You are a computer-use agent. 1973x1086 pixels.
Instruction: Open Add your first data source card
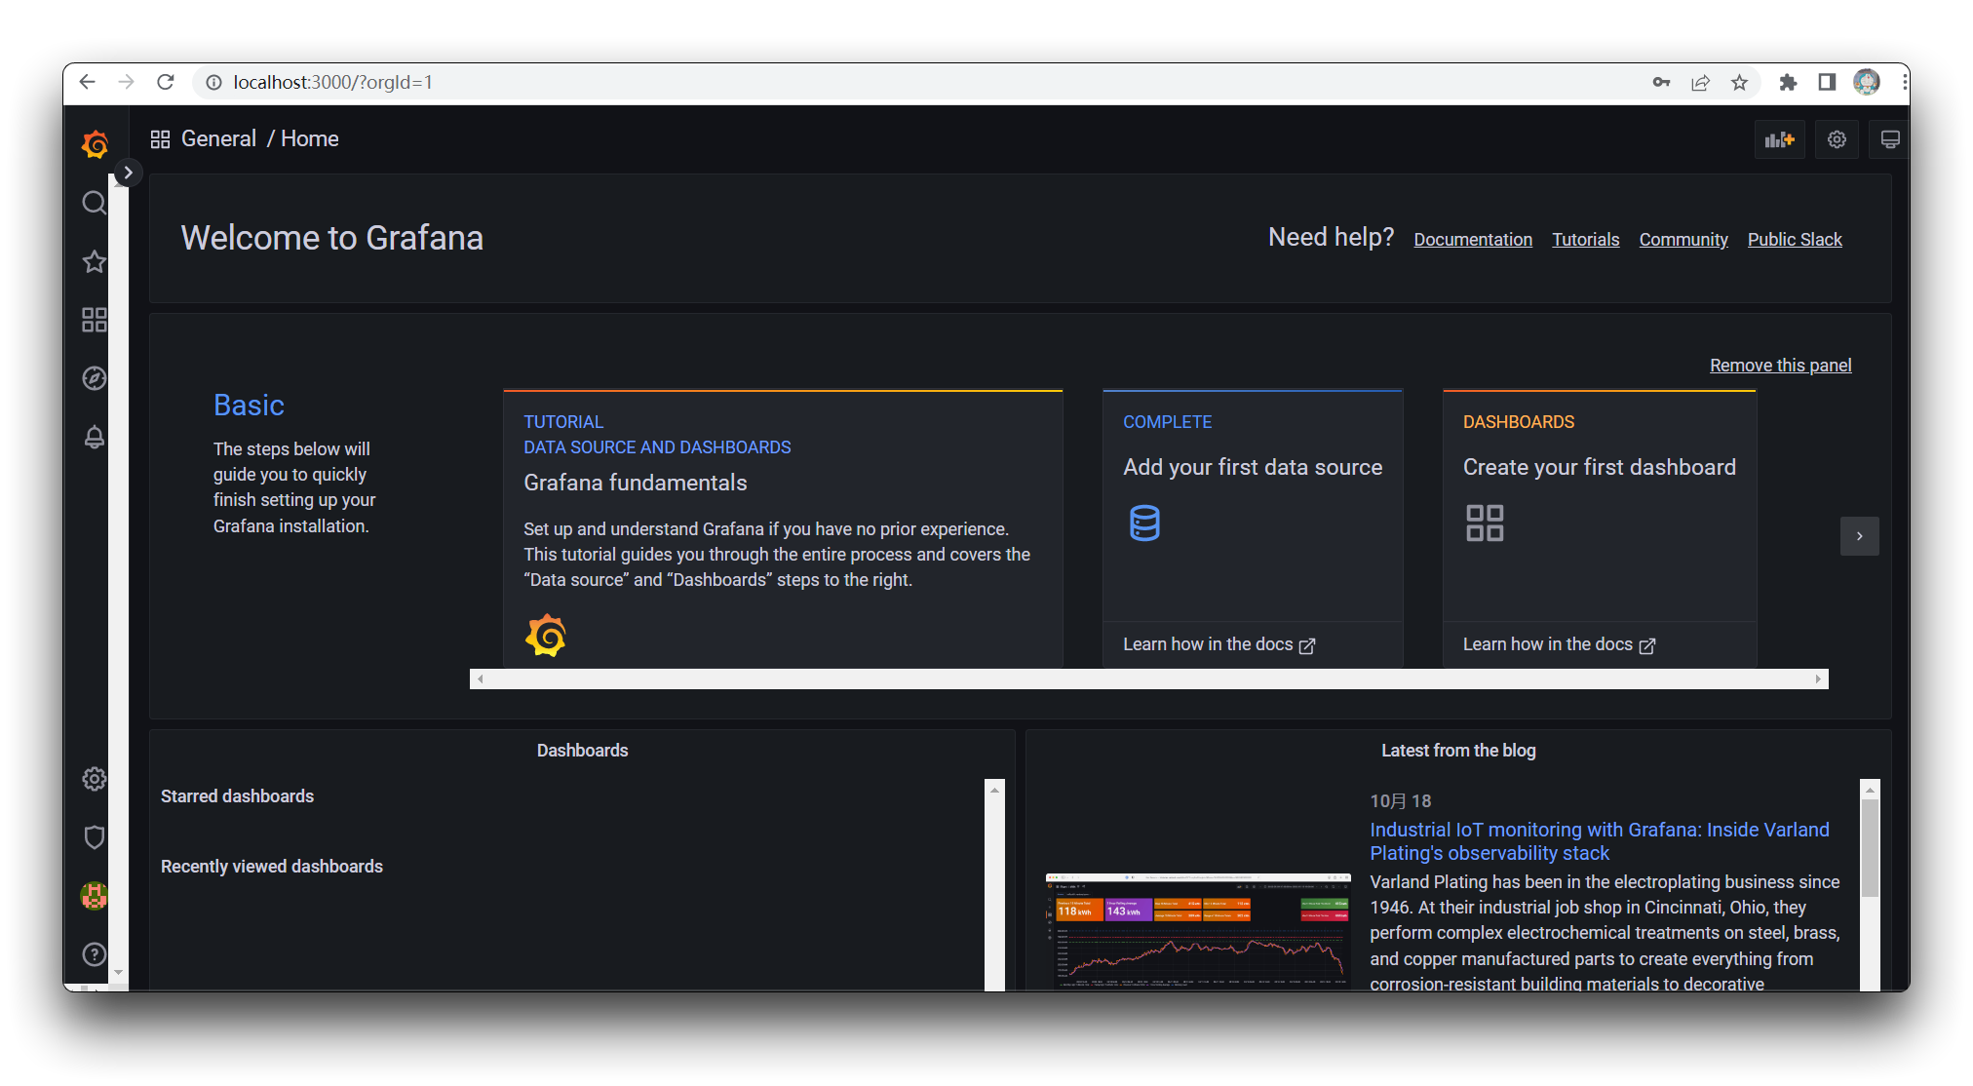tap(1253, 505)
